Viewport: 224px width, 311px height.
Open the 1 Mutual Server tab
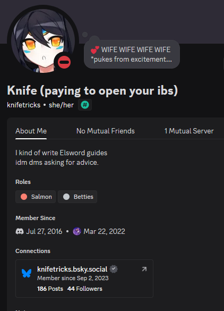coord(189,131)
